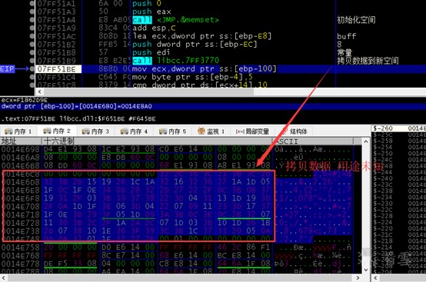Open the 结构体 tab
Viewport: 426px width, 282px height.
coord(295,131)
